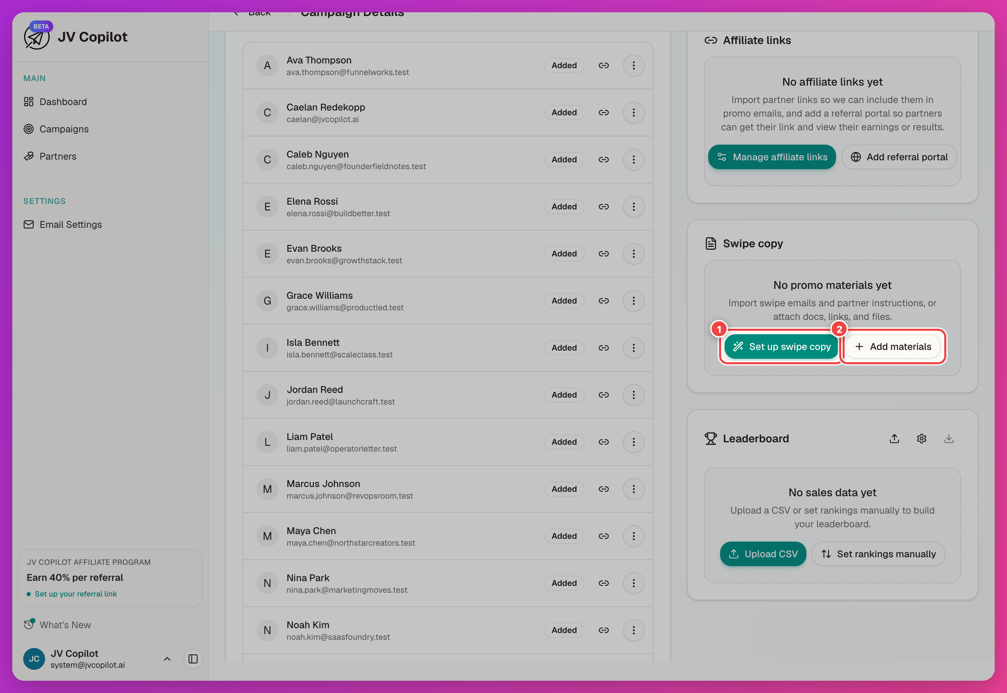Screen dimensions: 1007x693
Task: Click link icon for Grace Williams
Action: (x=603, y=301)
